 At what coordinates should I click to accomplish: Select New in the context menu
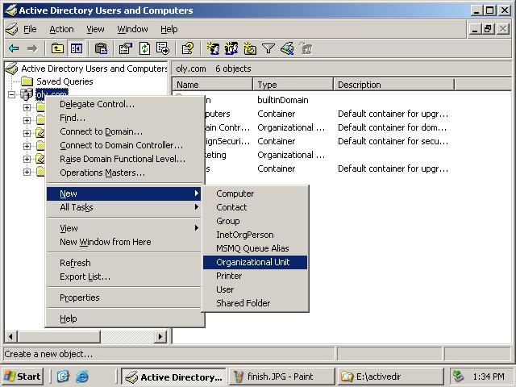(x=124, y=193)
